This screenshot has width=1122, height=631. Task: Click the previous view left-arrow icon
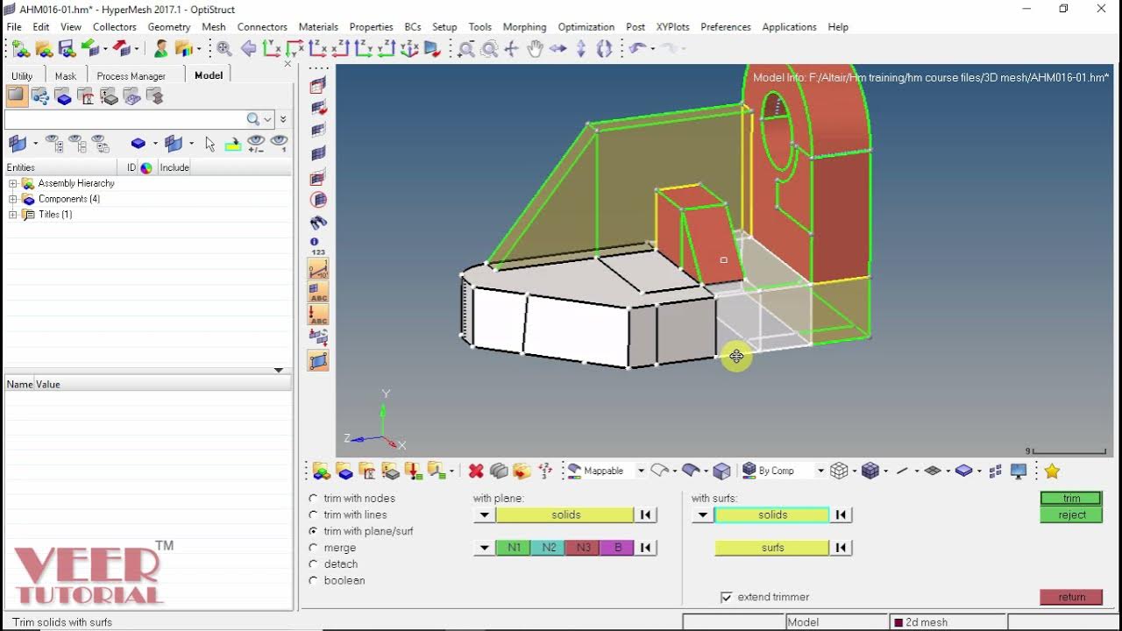point(249,49)
